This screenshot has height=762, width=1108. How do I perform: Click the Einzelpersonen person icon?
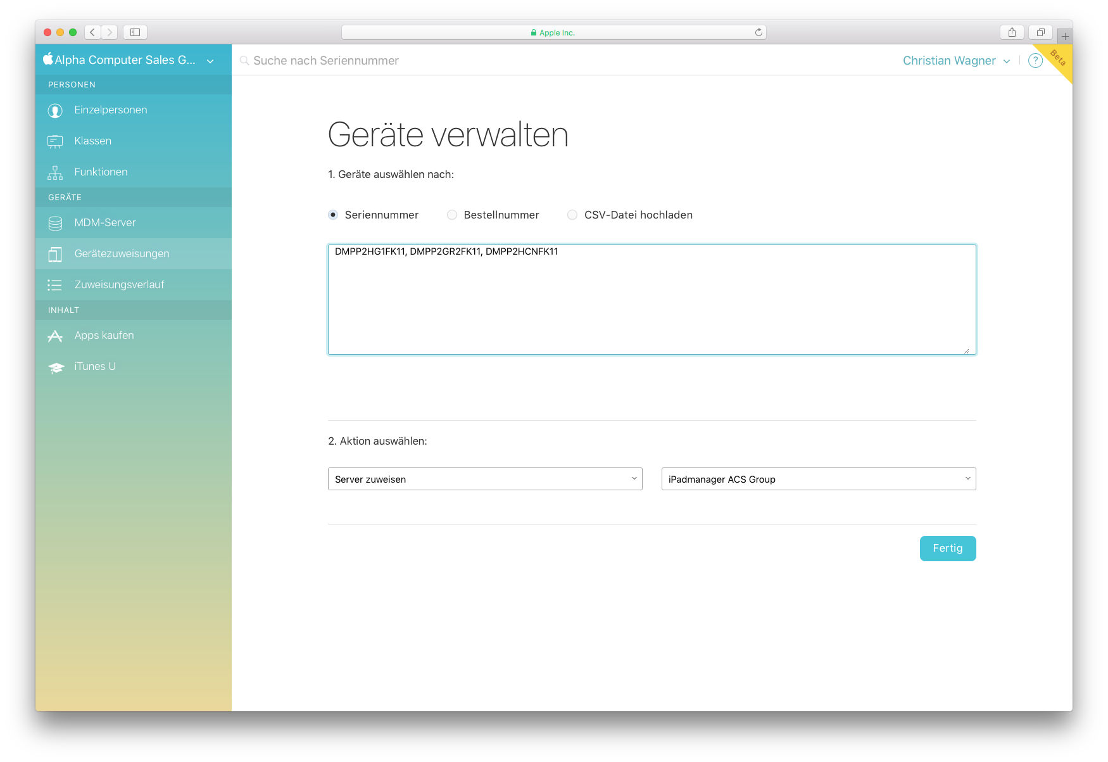(55, 111)
